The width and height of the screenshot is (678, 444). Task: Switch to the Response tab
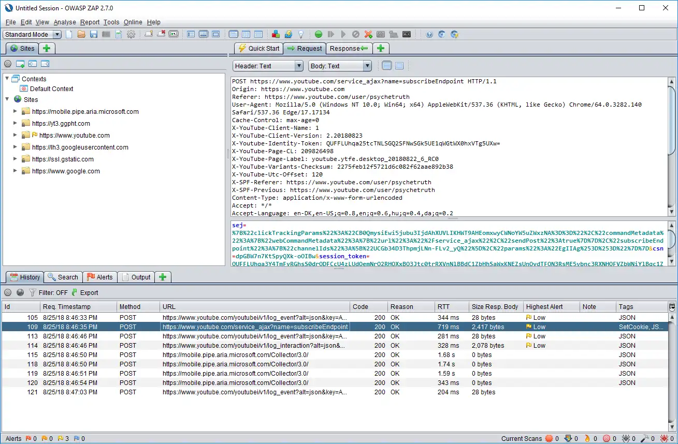(349, 48)
